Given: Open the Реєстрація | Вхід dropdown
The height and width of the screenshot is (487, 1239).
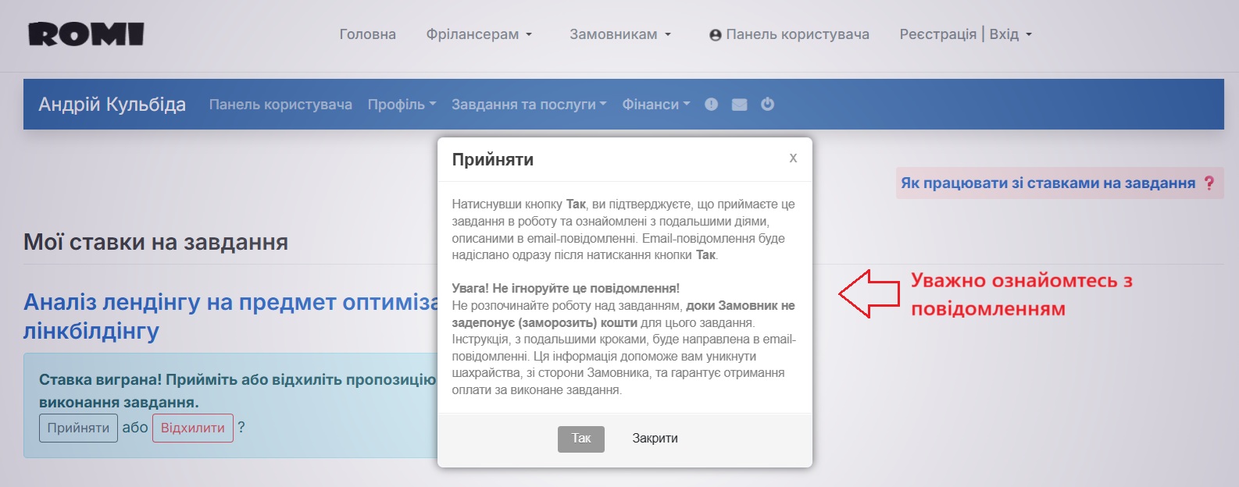Looking at the screenshot, I should coord(966,34).
